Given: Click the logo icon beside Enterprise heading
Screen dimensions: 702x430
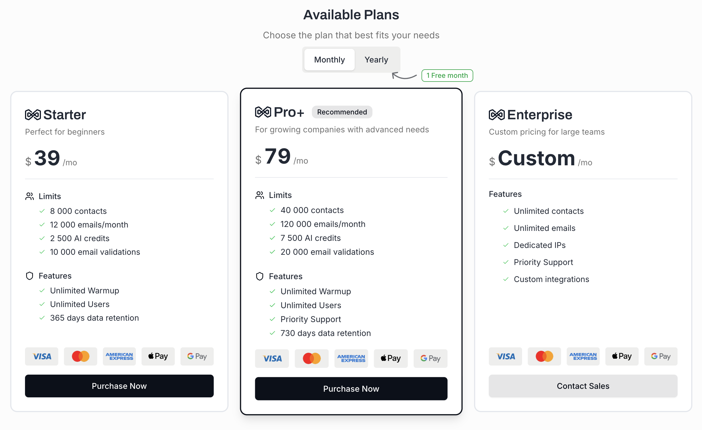Looking at the screenshot, I should tap(496, 115).
